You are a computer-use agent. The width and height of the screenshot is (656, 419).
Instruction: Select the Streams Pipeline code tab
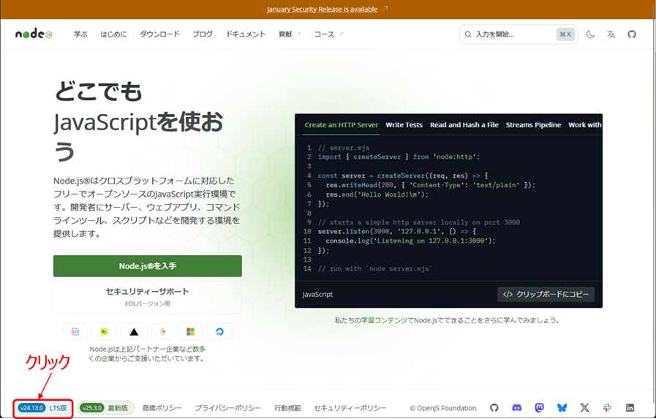point(533,125)
